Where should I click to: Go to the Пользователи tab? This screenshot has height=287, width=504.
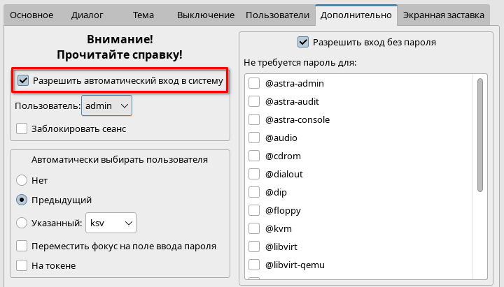(x=277, y=15)
